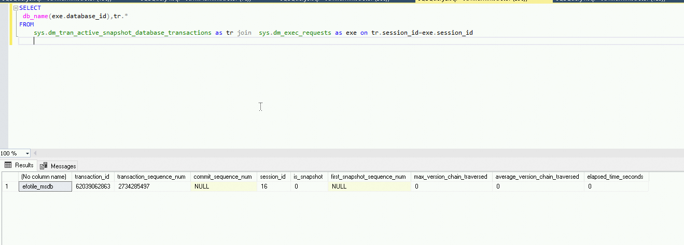
Task: Click the elapsed_time_seconds value cell
Action: point(616,186)
